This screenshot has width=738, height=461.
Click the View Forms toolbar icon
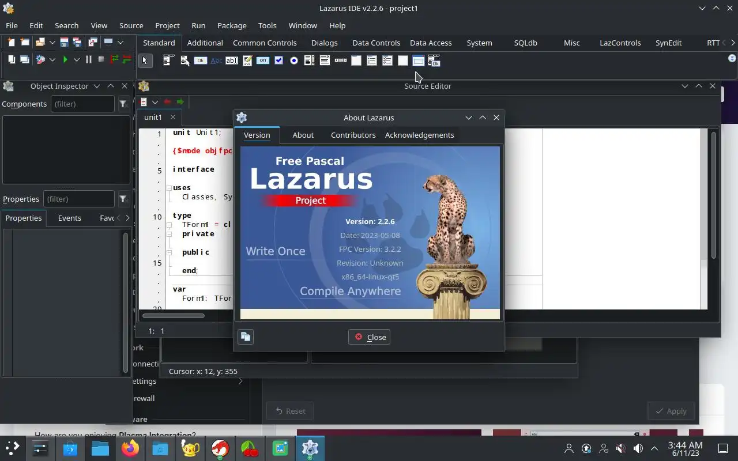(x=25, y=59)
